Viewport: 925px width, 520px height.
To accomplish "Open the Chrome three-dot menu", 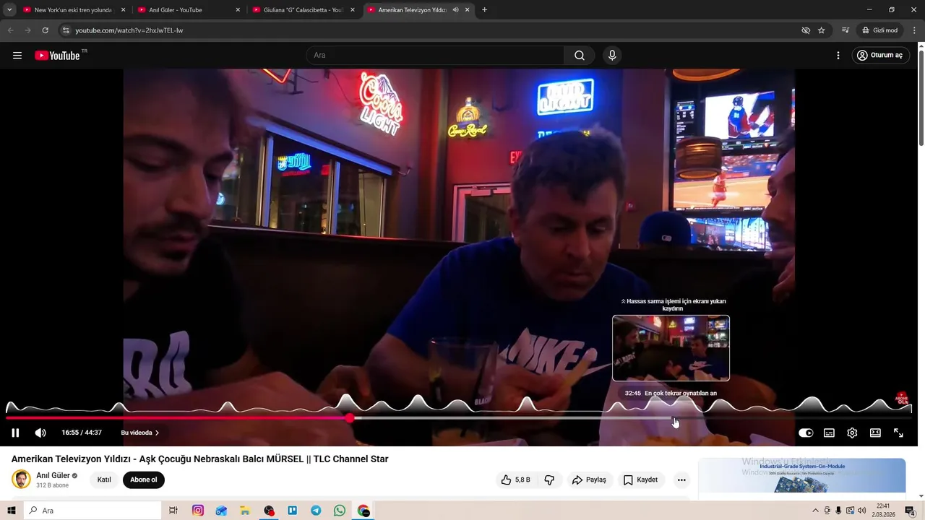I will coord(915,30).
